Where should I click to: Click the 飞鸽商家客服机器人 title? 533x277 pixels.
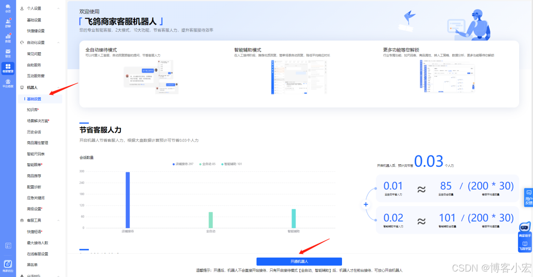pyautogui.click(x=121, y=21)
